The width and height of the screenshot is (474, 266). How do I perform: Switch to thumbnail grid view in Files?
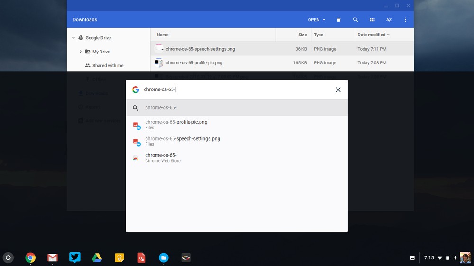[x=372, y=19]
